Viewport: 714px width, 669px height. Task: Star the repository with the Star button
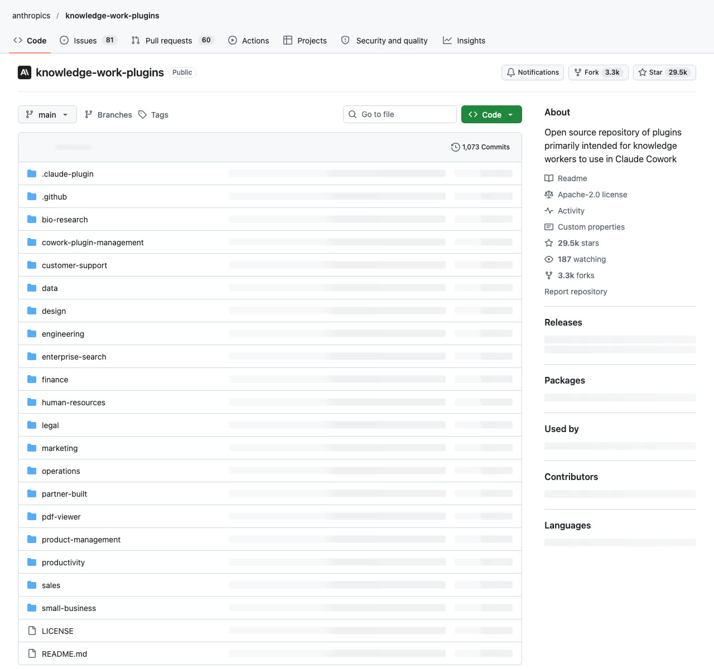pyautogui.click(x=664, y=72)
